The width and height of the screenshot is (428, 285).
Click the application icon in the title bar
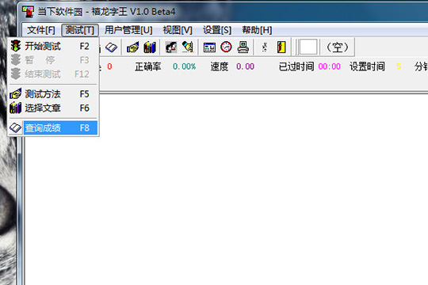(28, 11)
